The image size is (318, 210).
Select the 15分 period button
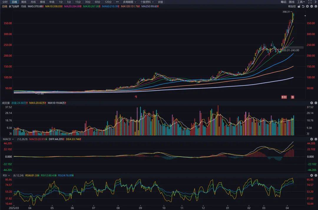pyautogui.click(x=78, y=2)
